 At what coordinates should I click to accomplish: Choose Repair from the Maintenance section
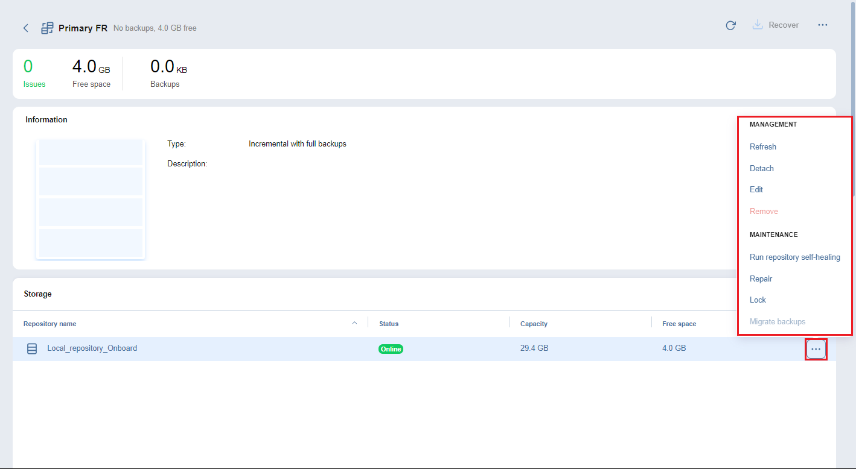click(761, 279)
